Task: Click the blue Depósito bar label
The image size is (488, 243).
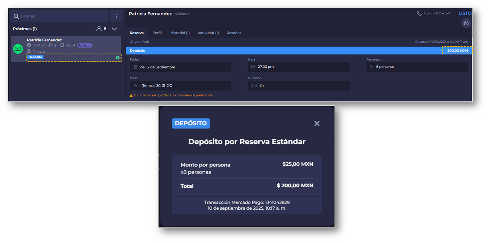Action: [x=138, y=51]
